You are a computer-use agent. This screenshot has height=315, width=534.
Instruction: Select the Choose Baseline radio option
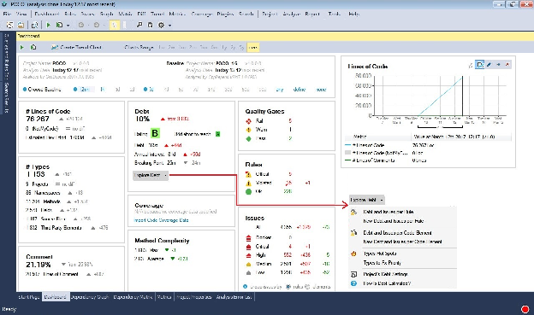pyautogui.click(x=25, y=90)
